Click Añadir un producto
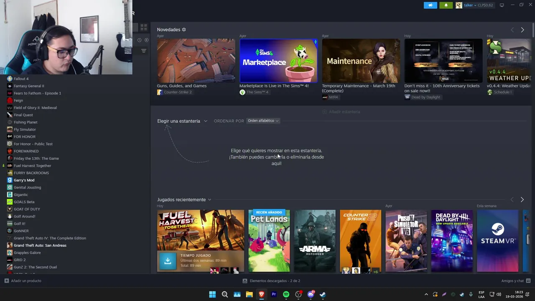Image resolution: width=535 pixels, height=301 pixels. click(x=23, y=281)
